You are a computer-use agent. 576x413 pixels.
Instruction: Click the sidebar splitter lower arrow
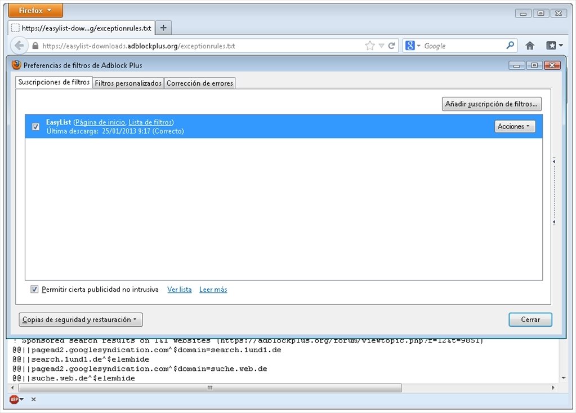coord(554,223)
